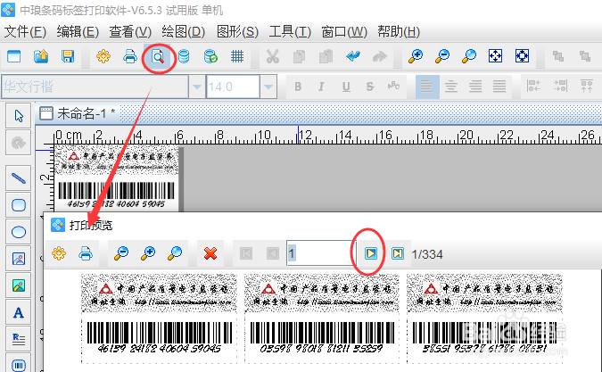Click the page number field in print preview
This screenshot has width=602, height=372.
(321, 253)
